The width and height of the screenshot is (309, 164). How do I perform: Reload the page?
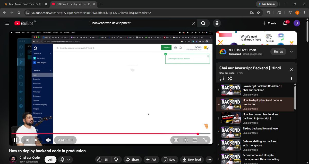(x=19, y=13)
